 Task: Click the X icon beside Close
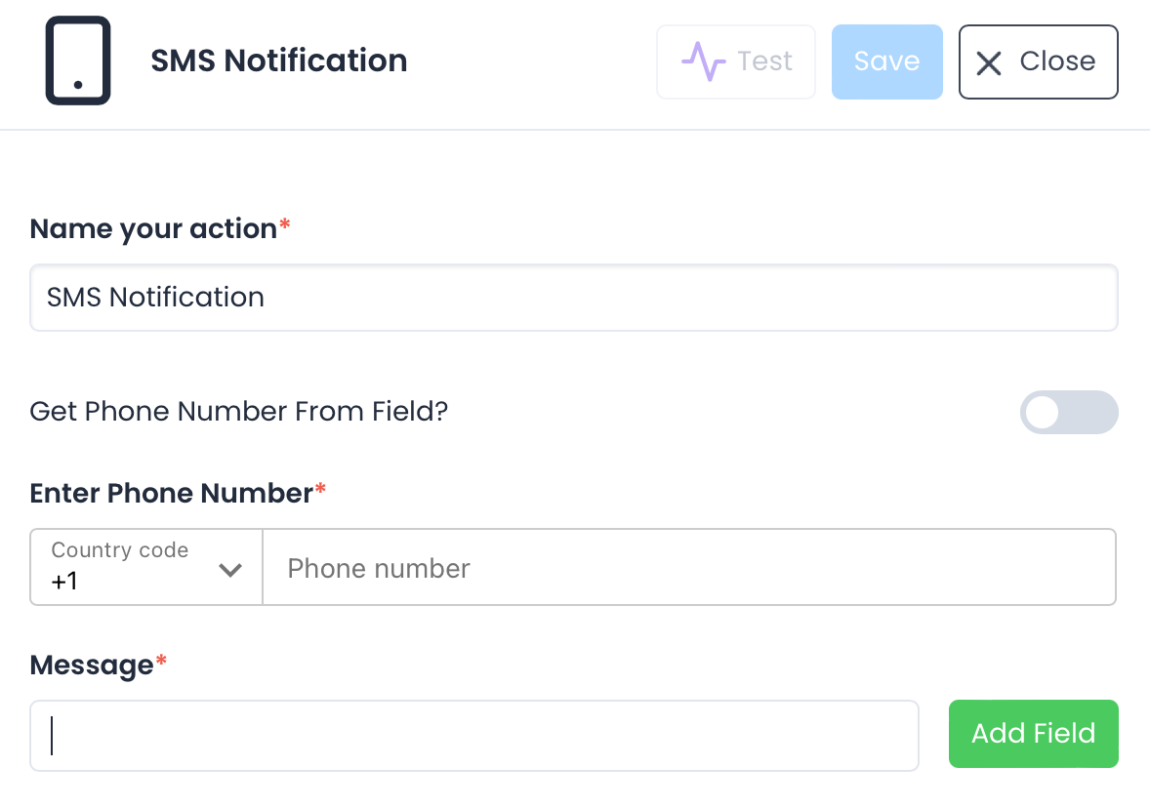click(989, 63)
